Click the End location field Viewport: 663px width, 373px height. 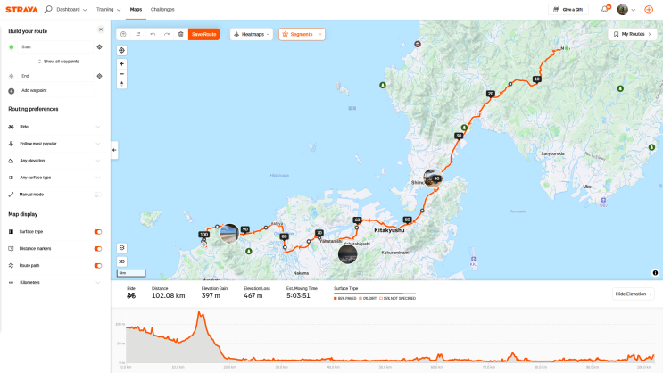(x=56, y=76)
